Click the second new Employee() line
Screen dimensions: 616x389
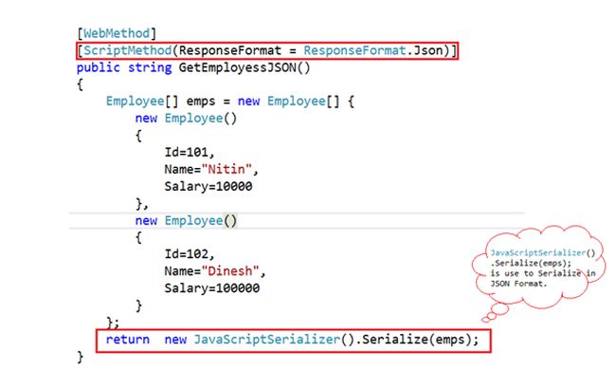(186, 221)
